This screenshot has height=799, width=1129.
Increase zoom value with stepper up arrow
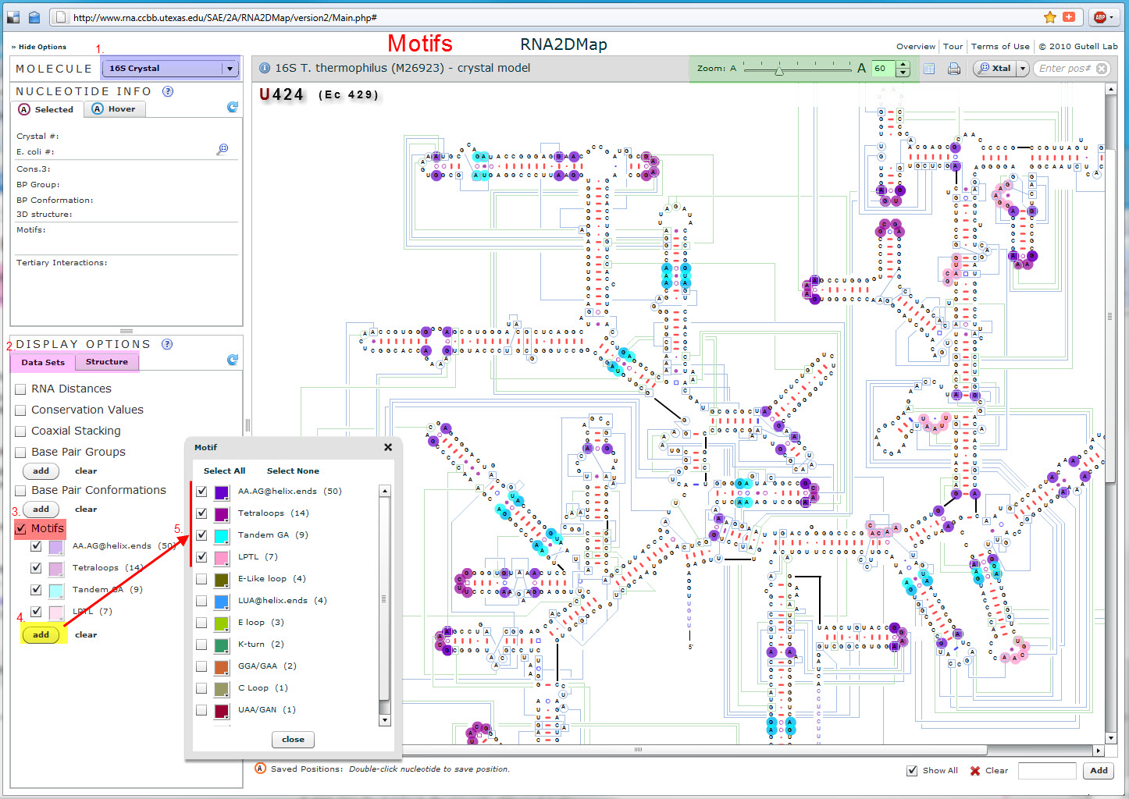[903, 65]
